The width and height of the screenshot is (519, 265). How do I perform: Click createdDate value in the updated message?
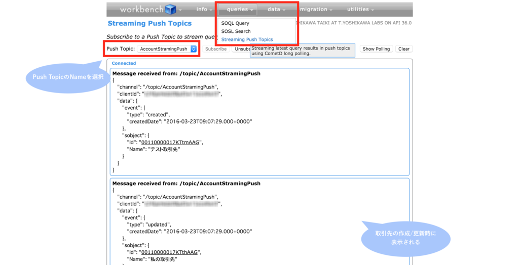[208, 232]
